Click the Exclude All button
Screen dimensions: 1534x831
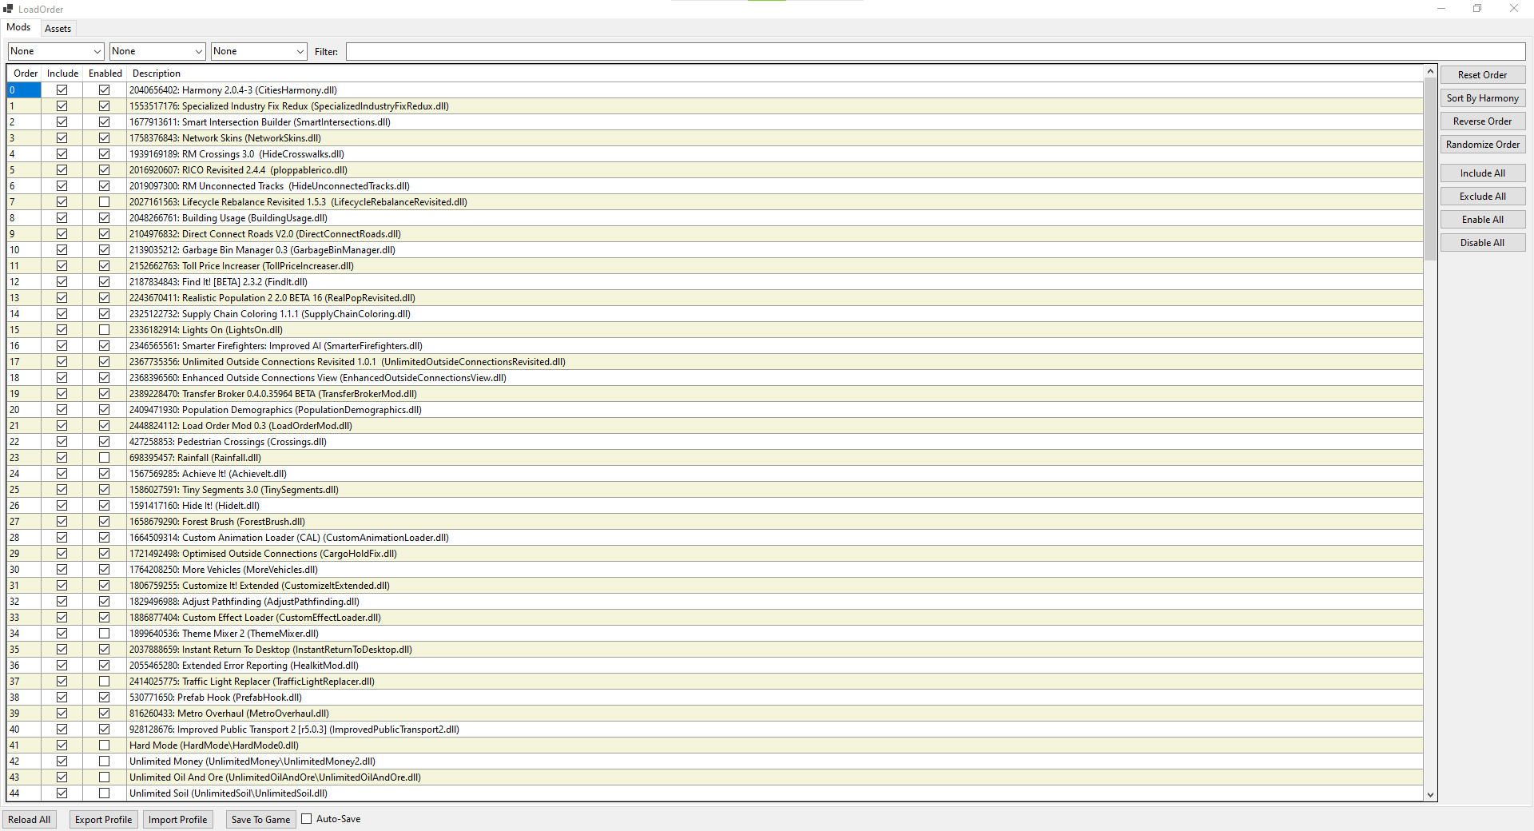(x=1483, y=197)
